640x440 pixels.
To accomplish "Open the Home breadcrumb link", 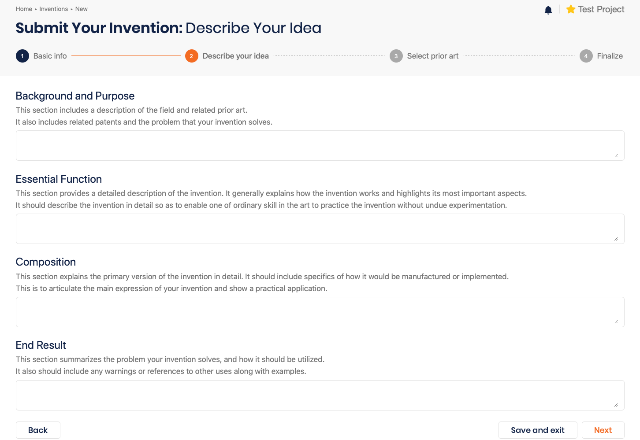I will (x=24, y=9).
